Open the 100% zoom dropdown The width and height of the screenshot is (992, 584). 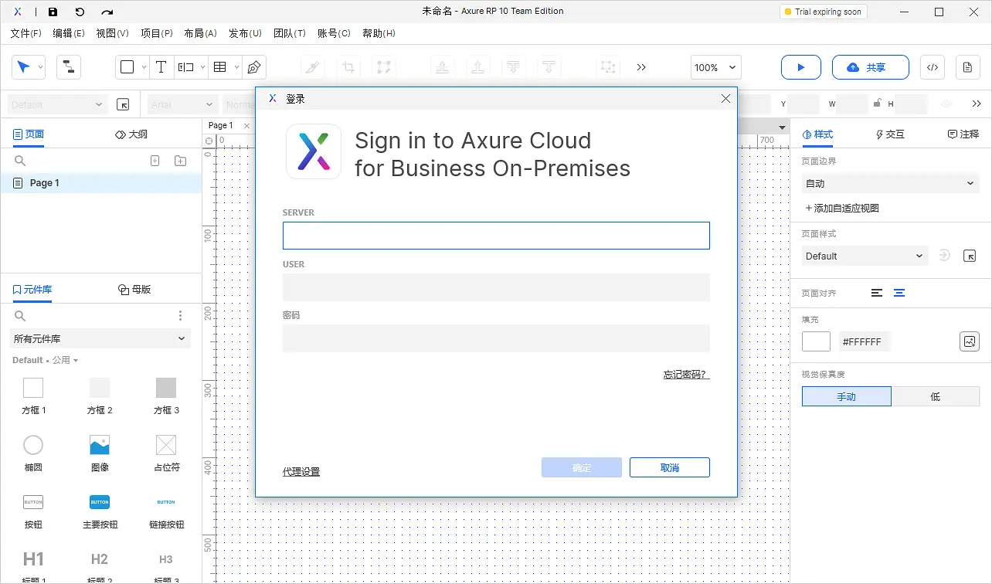(715, 67)
